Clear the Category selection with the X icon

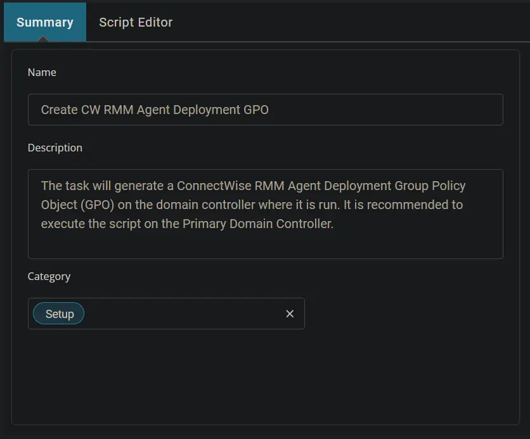pos(290,314)
